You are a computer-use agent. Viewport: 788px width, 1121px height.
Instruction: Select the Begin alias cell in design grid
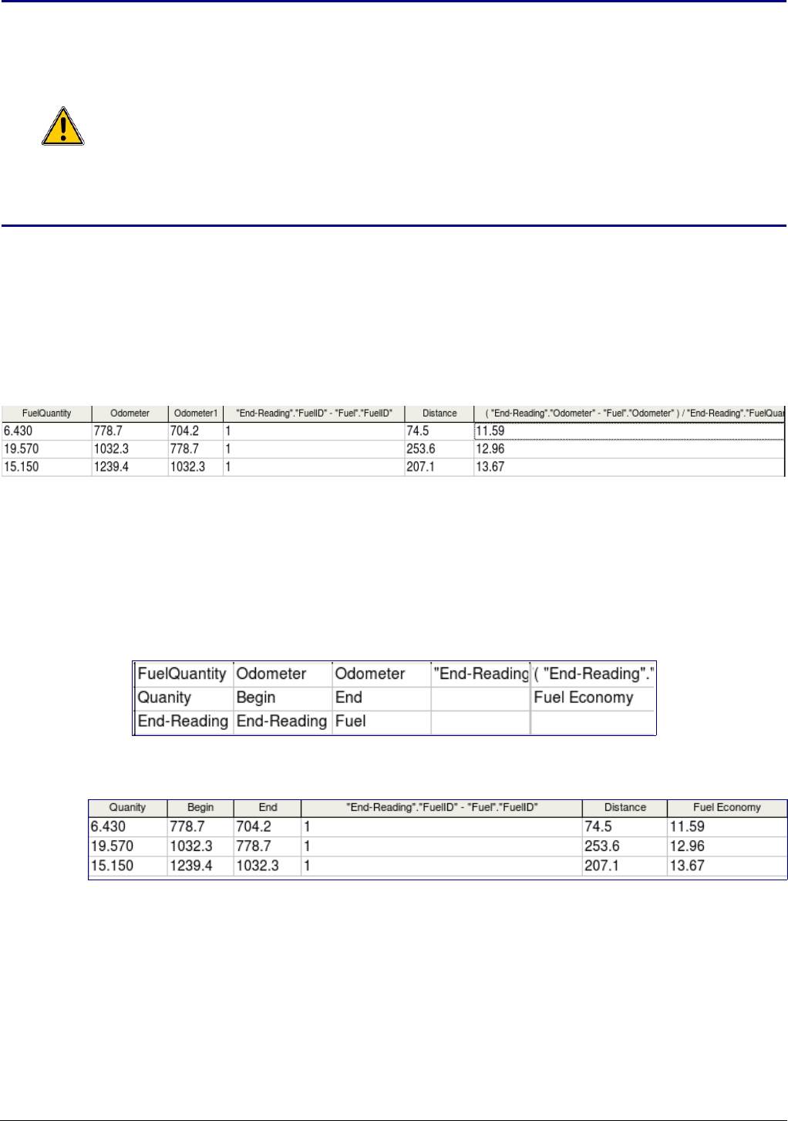283,697
